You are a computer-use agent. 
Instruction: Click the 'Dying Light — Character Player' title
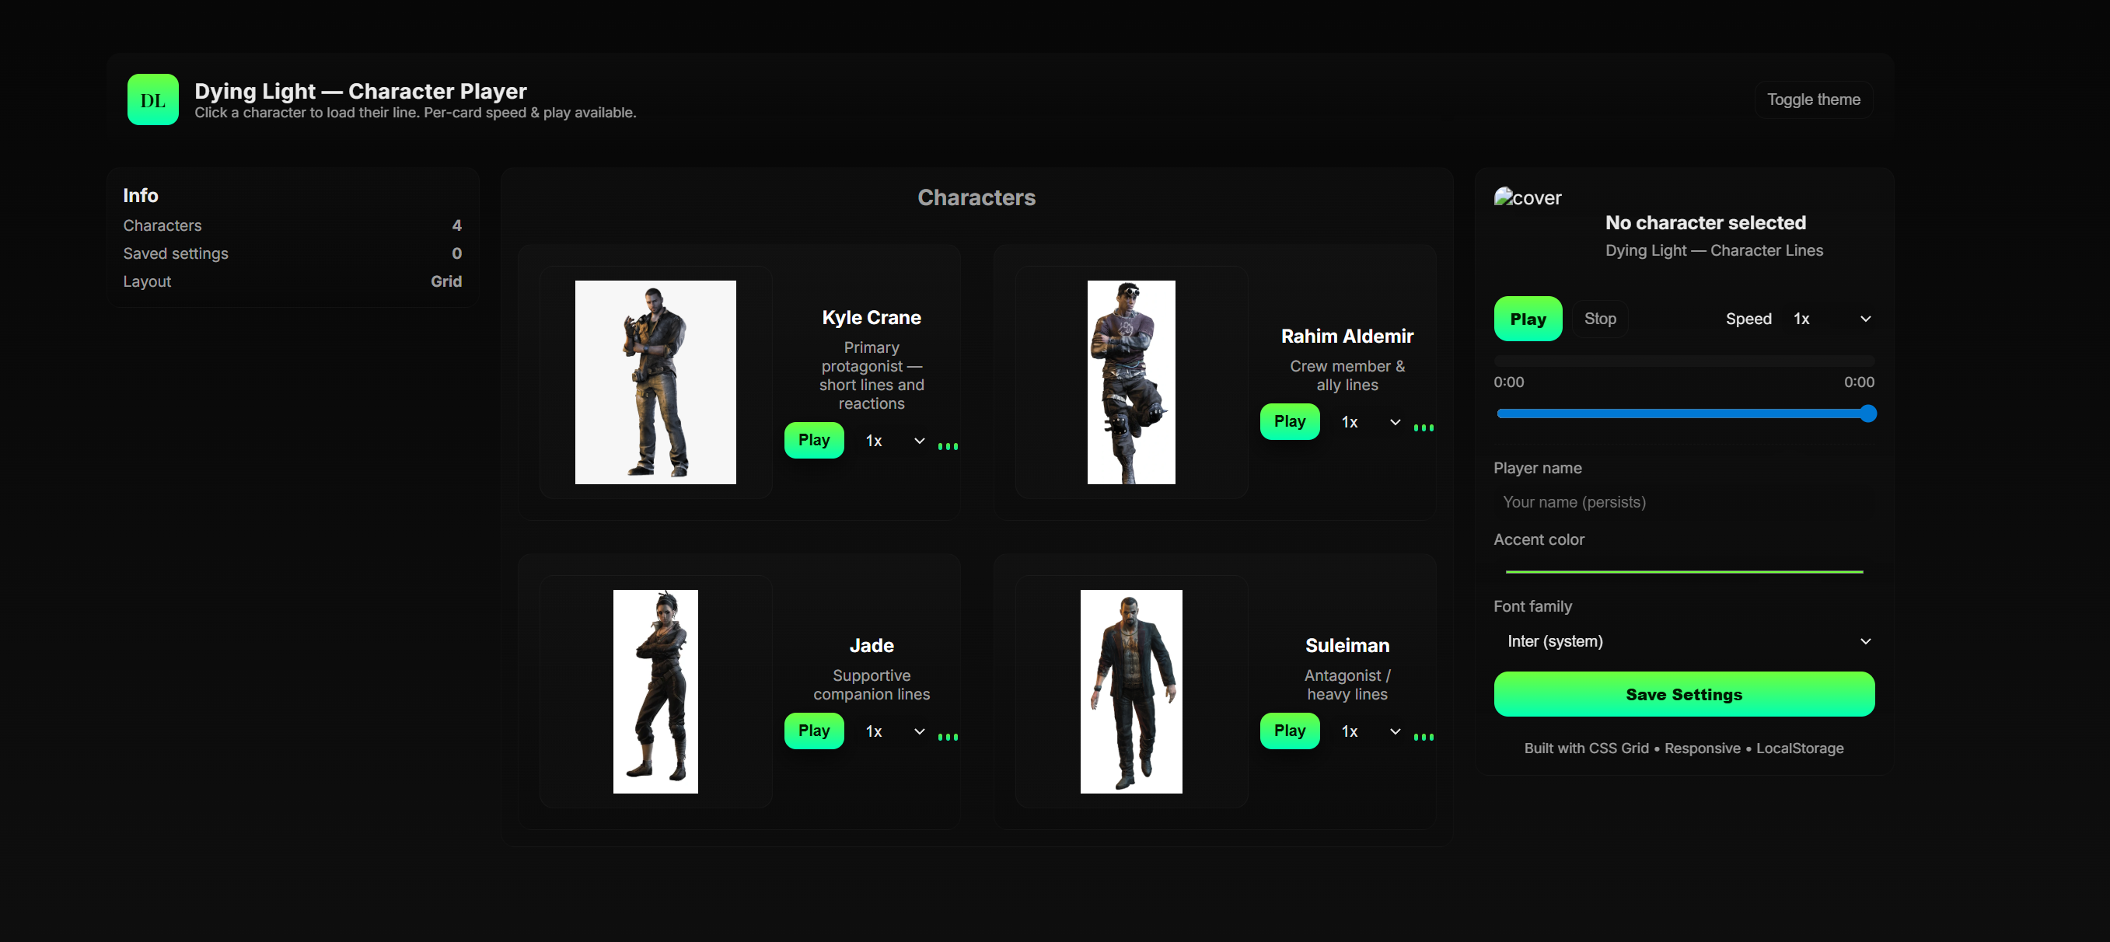tap(361, 91)
